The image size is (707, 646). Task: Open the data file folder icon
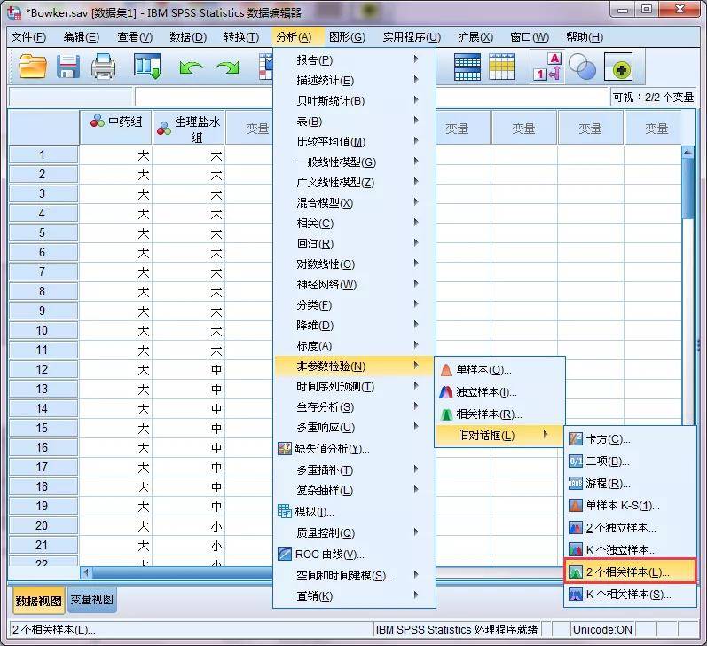click(33, 67)
